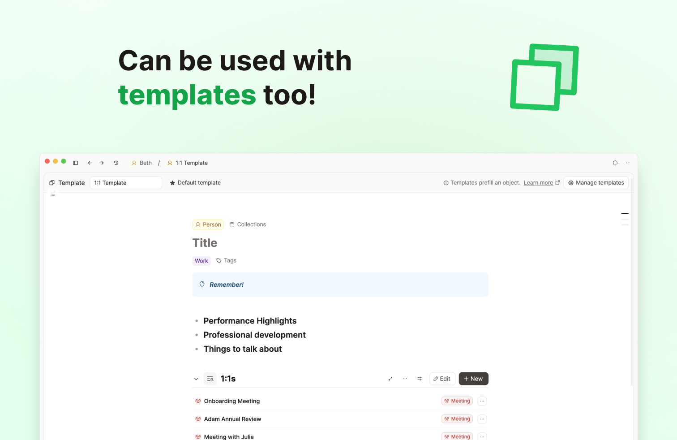677x440 pixels.
Task: Toggle the outline icon below the Template bar
Action: click(53, 194)
